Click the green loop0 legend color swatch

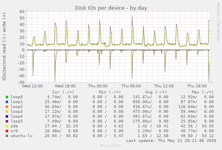[7, 97]
